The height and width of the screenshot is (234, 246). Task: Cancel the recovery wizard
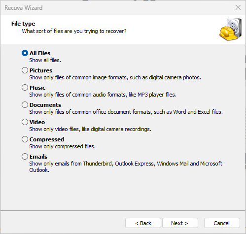pos(222,223)
